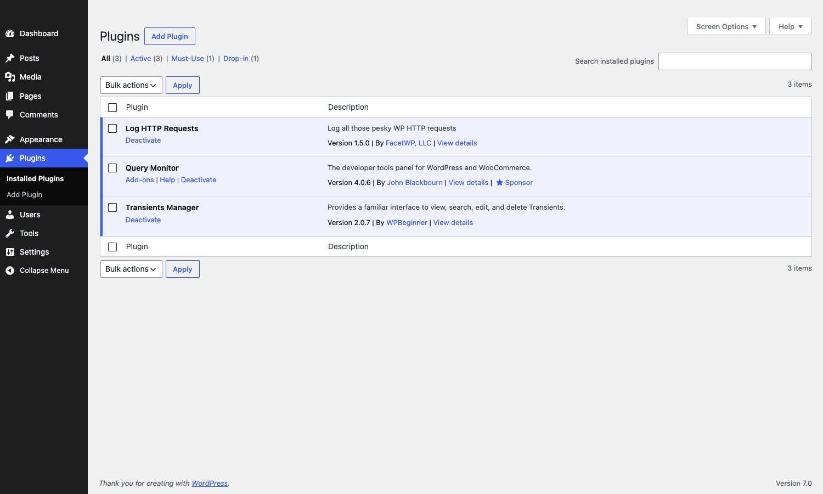Screen dimensions: 823x494
Task: Open the Pages menu label
Action: coord(31,96)
